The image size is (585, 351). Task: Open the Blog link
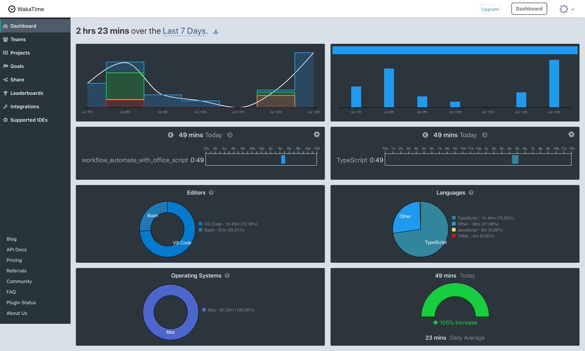(11, 239)
